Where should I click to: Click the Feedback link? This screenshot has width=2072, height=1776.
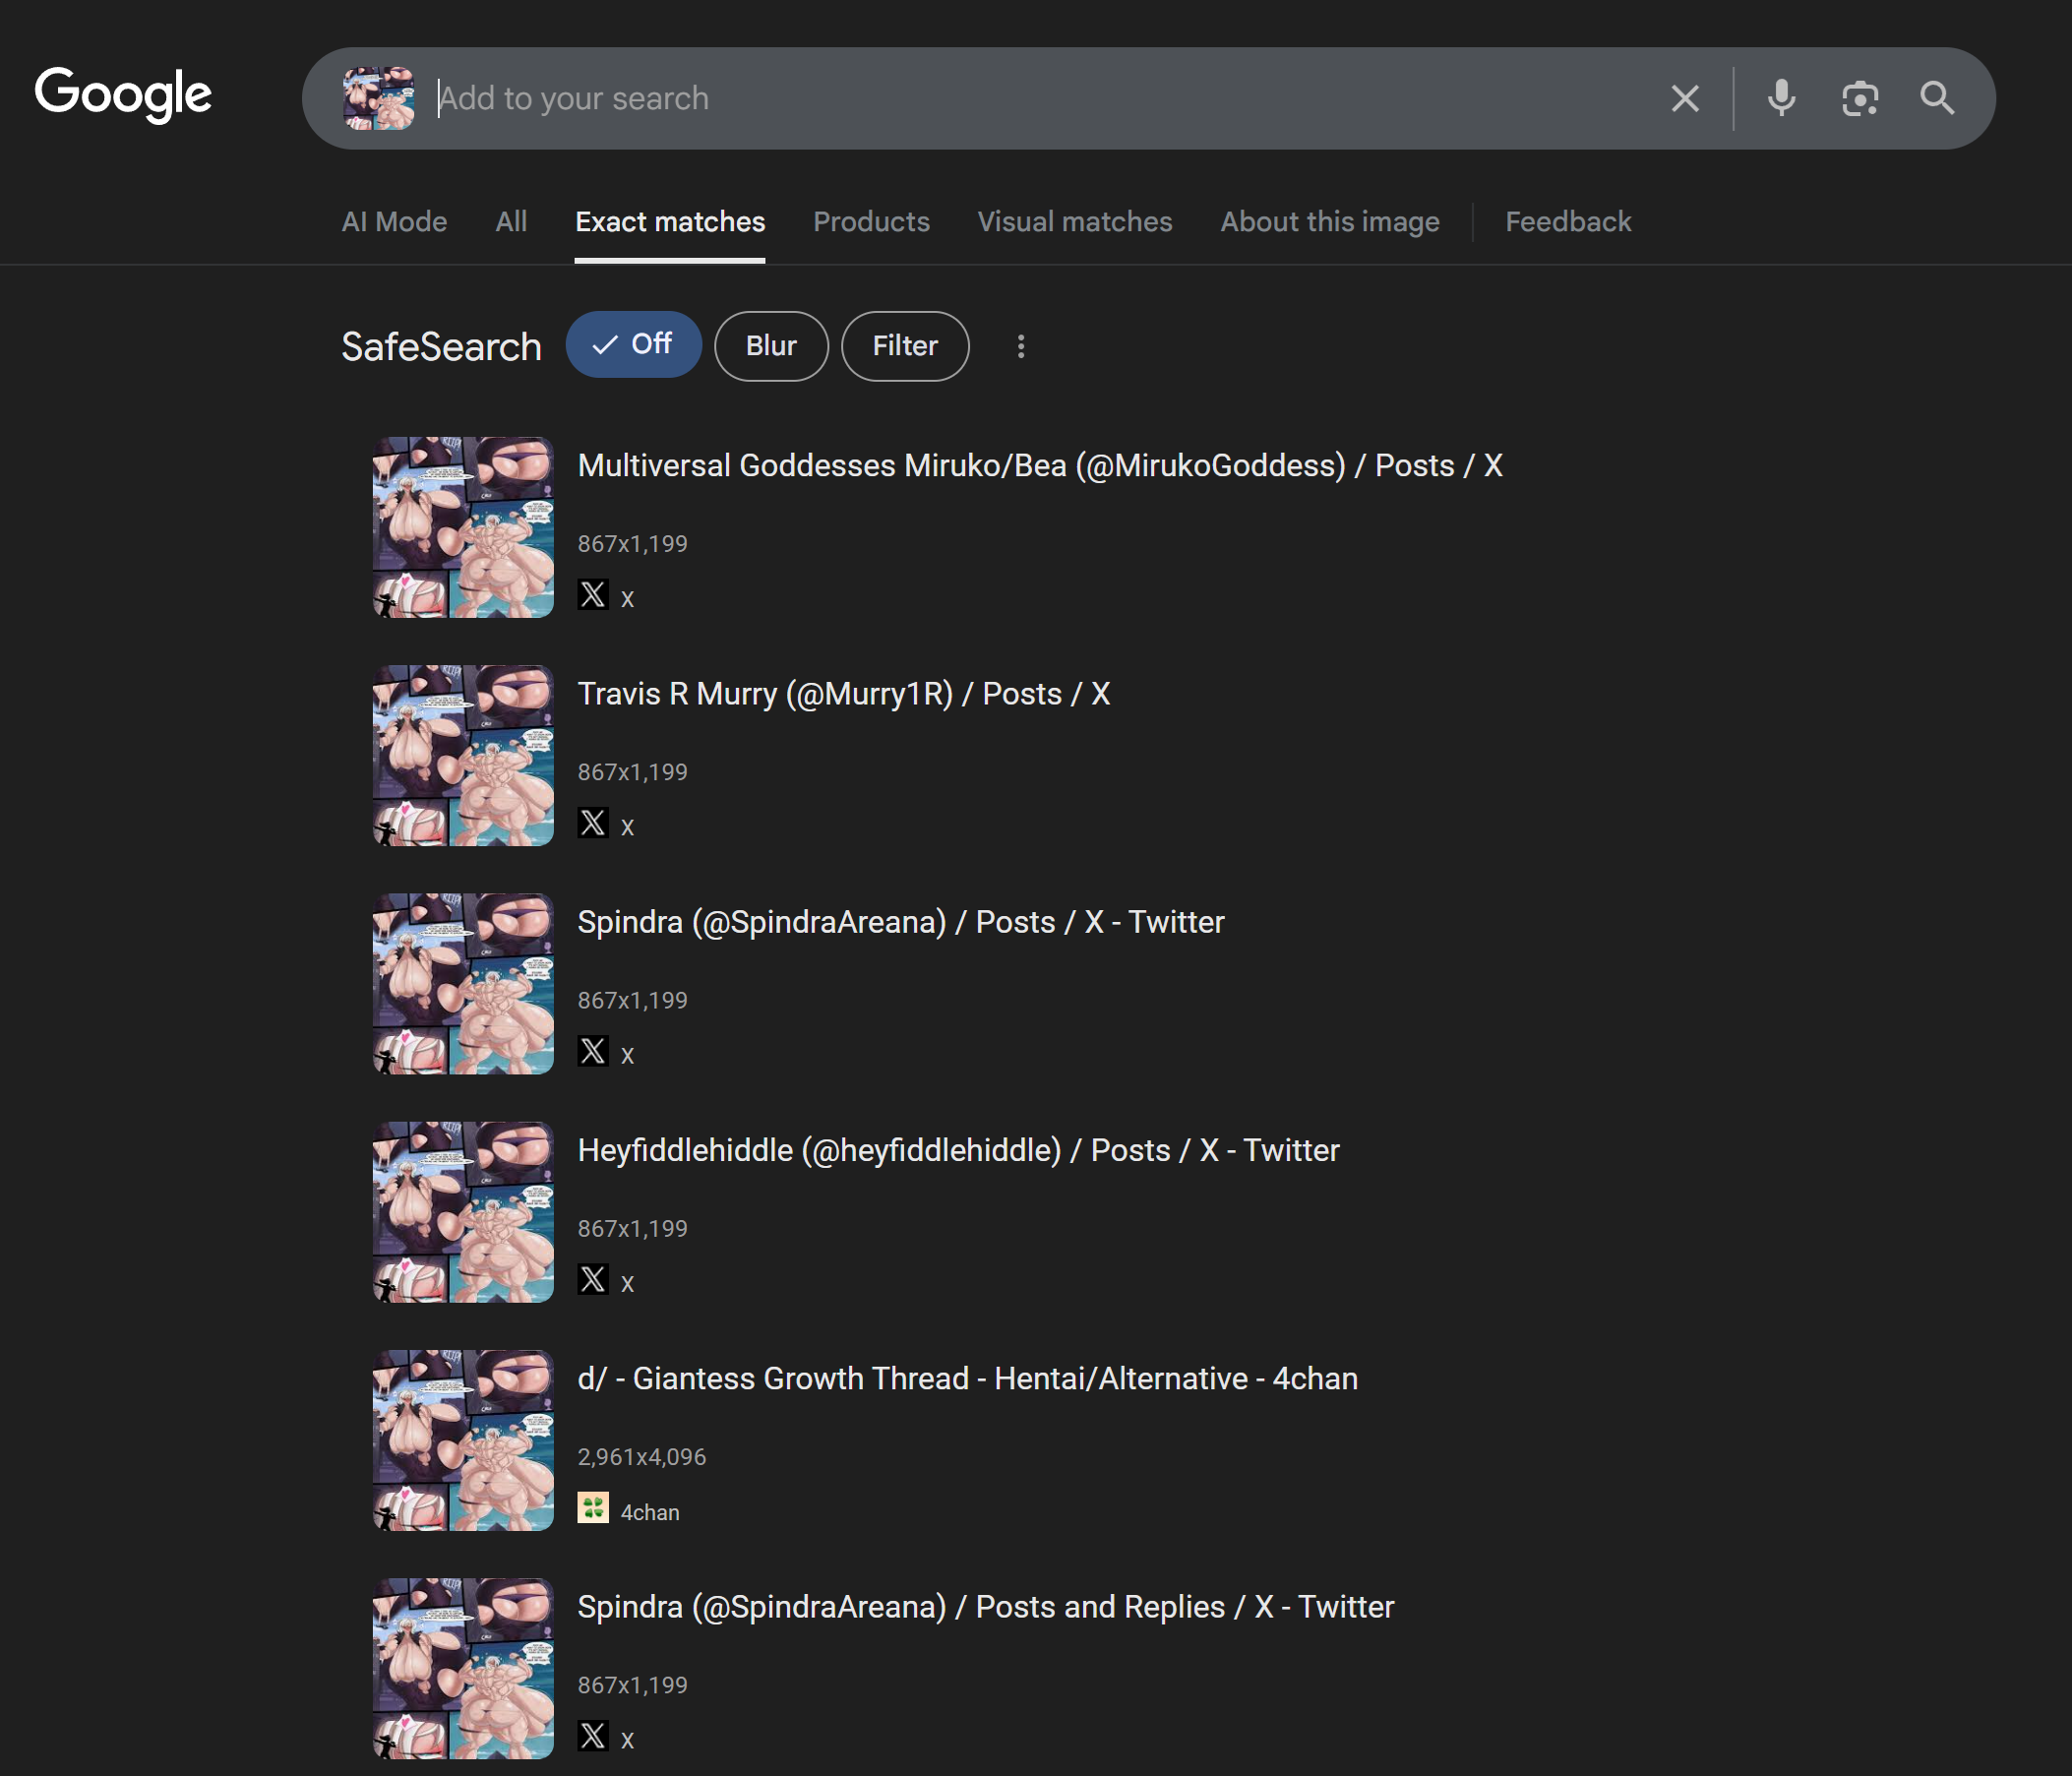pos(1567,222)
